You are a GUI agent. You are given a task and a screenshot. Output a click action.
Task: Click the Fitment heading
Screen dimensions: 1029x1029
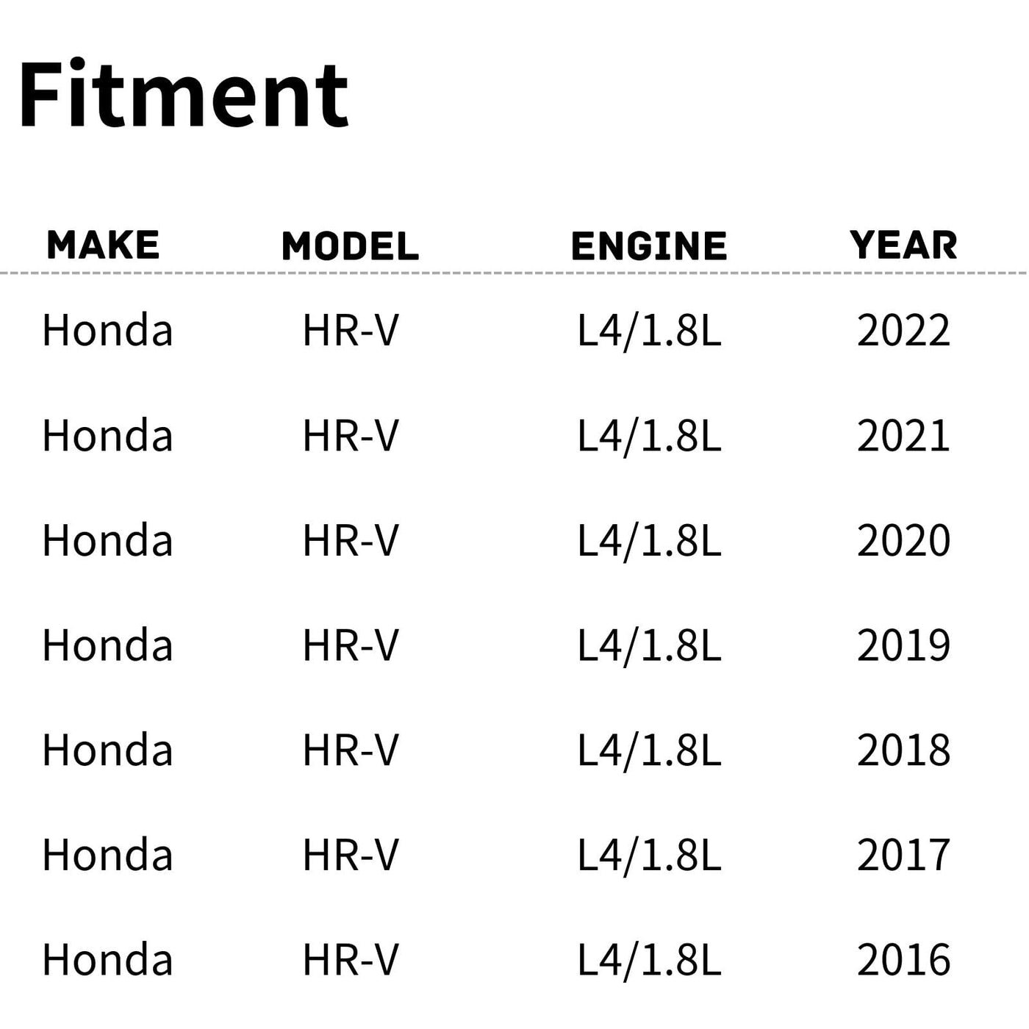[183, 96]
